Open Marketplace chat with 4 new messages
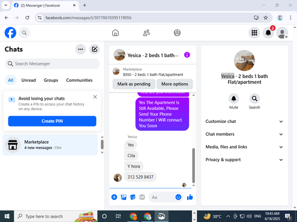The height and width of the screenshot is (222, 297). (50, 145)
